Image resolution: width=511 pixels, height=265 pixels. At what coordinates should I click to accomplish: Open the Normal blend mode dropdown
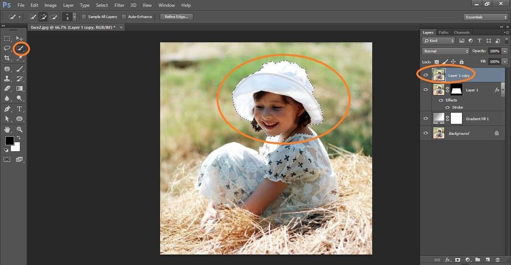[x=445, y=51]
